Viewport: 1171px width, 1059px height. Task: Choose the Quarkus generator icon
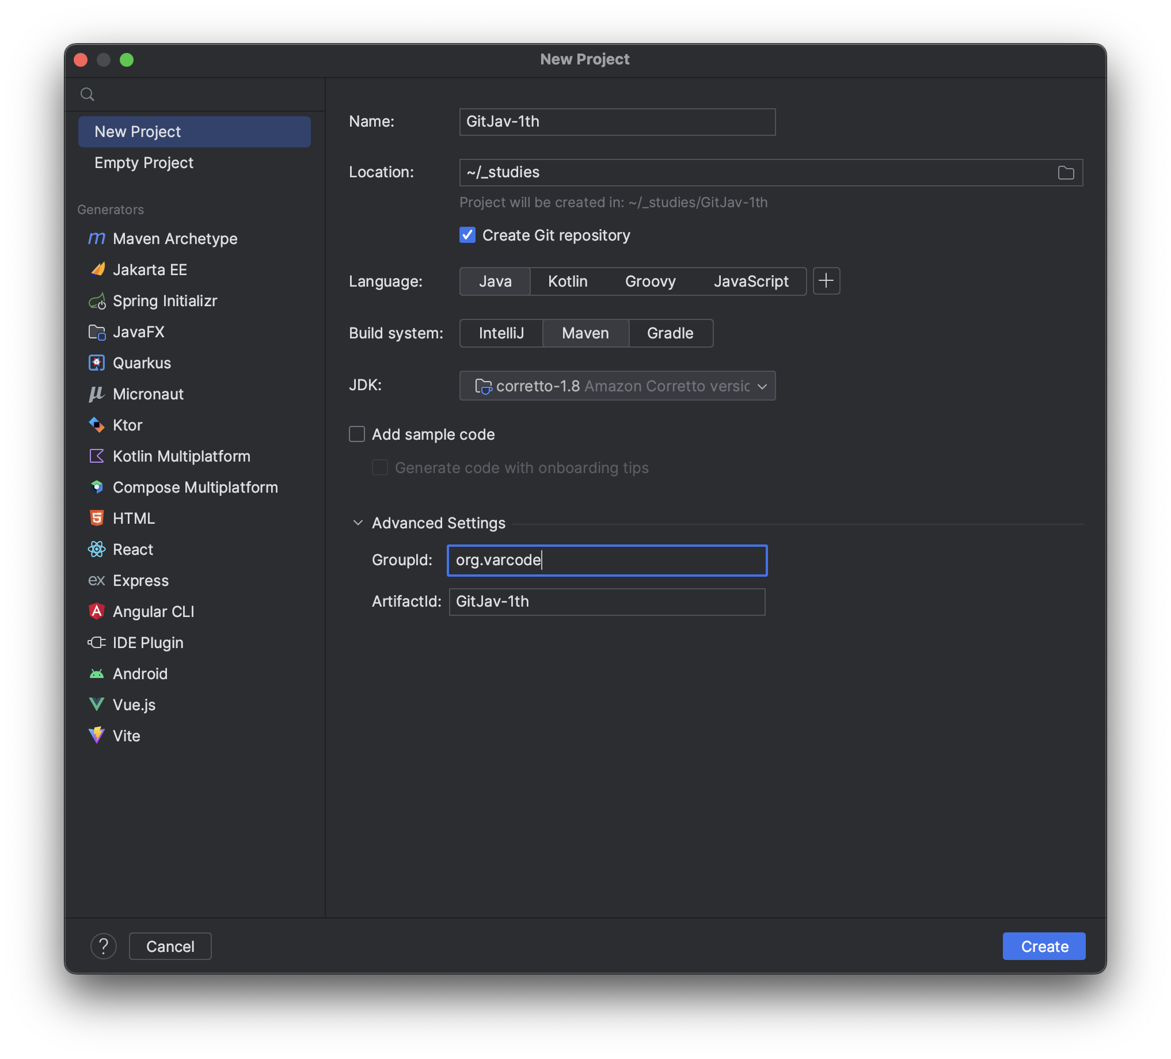click(96, 363)
